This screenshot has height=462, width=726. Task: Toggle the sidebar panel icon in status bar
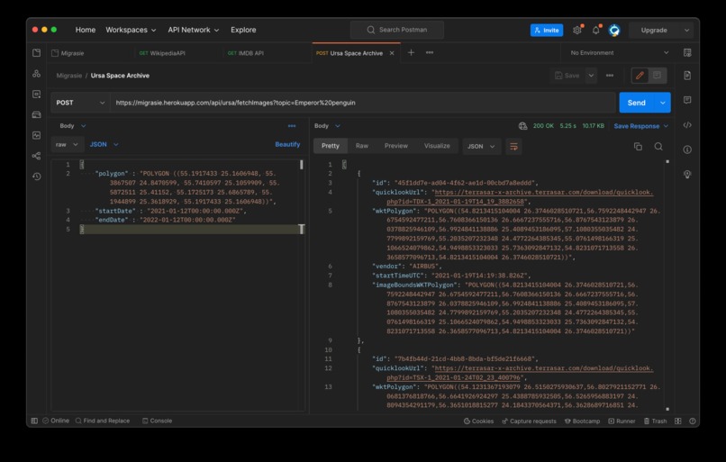(34, 421)
